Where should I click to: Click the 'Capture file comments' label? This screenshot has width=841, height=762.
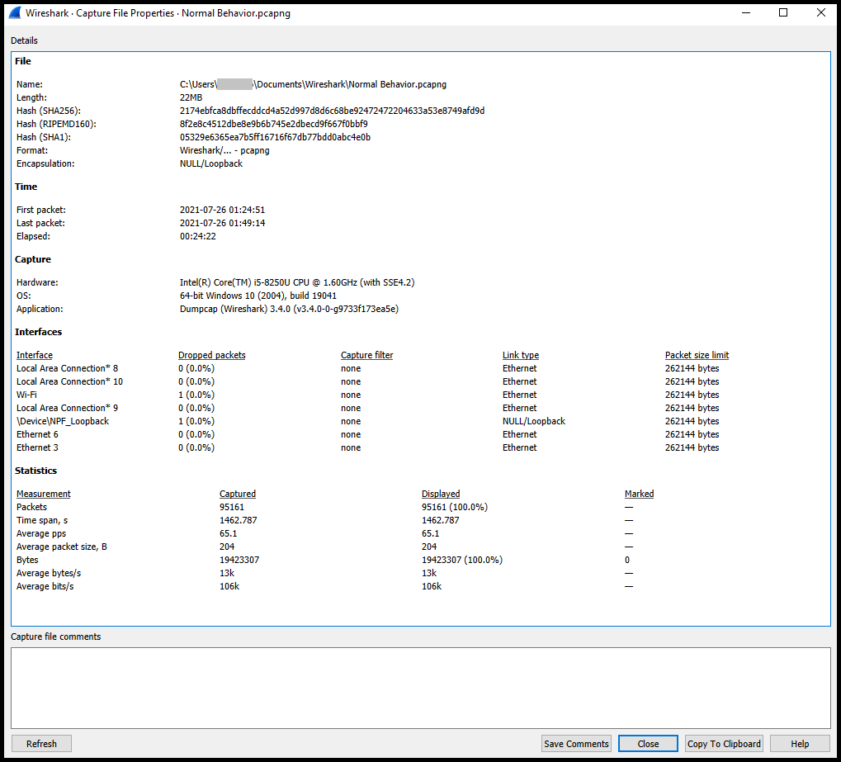56,637
